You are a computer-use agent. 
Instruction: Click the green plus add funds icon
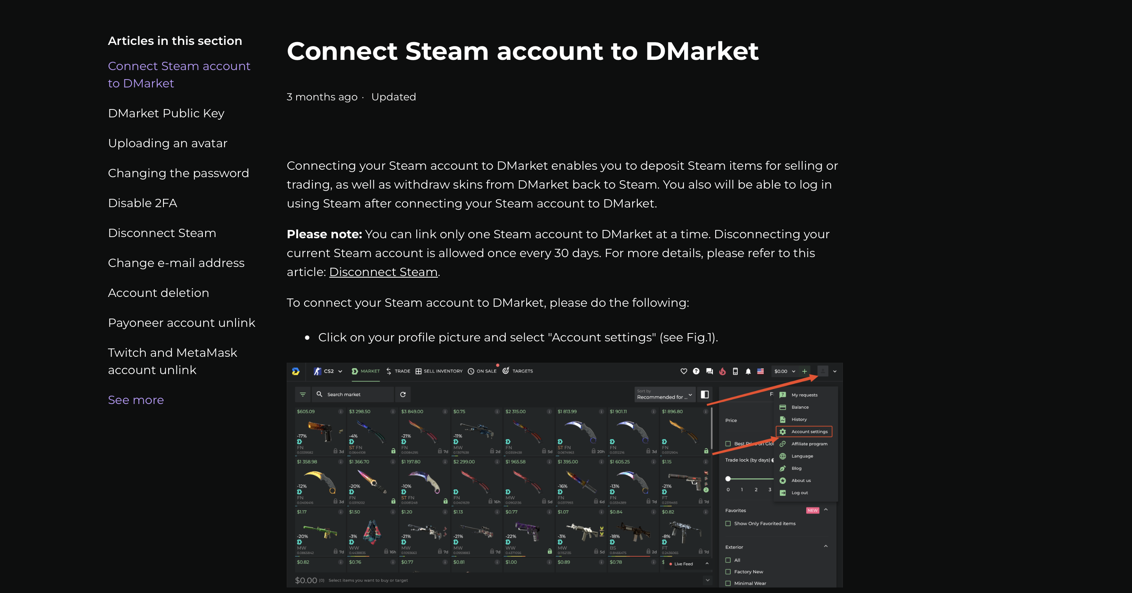[804, 371]
